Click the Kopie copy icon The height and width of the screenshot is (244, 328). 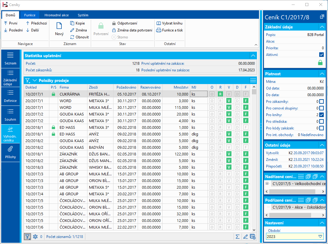[72, 23]
